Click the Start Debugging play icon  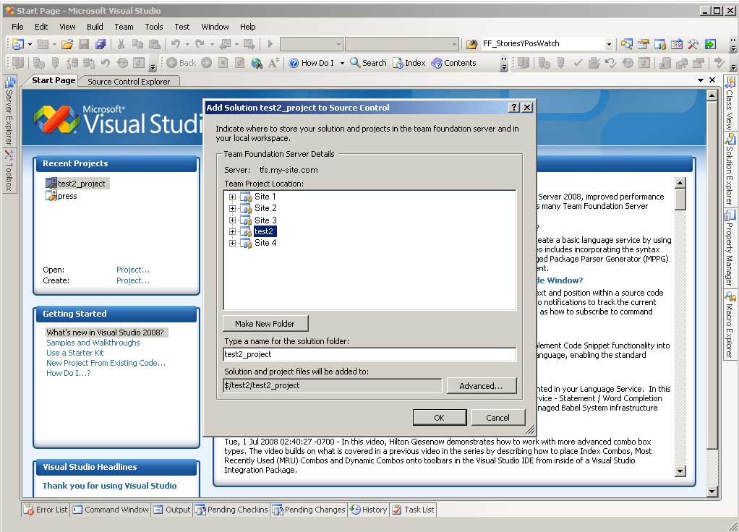[270, 44]
